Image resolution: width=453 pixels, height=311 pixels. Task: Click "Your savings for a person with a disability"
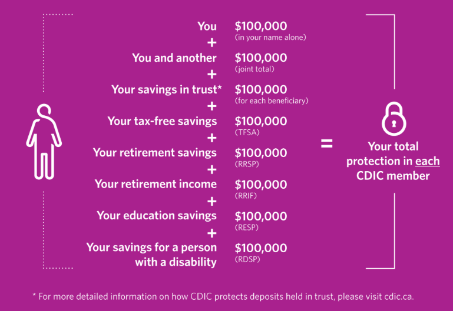151,255
